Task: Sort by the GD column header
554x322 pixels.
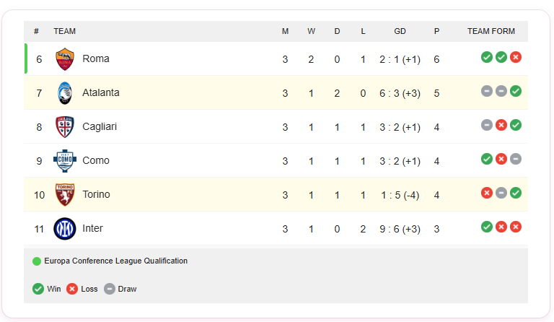Action: tap(400, 31)
